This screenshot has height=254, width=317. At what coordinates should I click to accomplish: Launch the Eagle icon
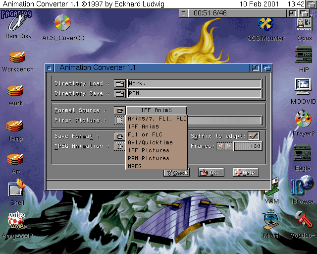302,153
